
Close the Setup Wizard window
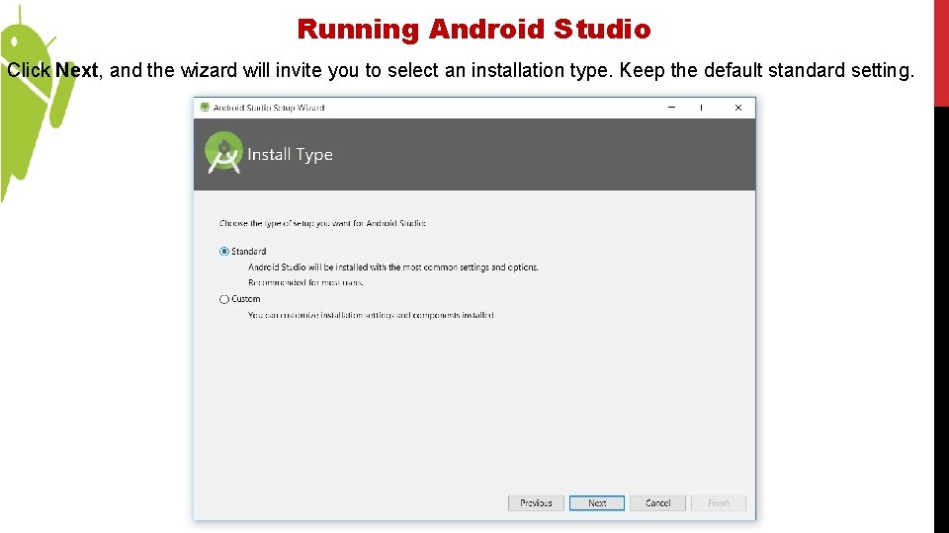coord(737,108)
